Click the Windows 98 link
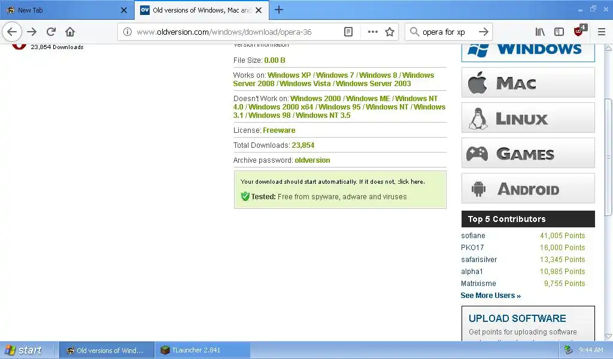This screenshot has width=613, height=359. pos(269,115)
